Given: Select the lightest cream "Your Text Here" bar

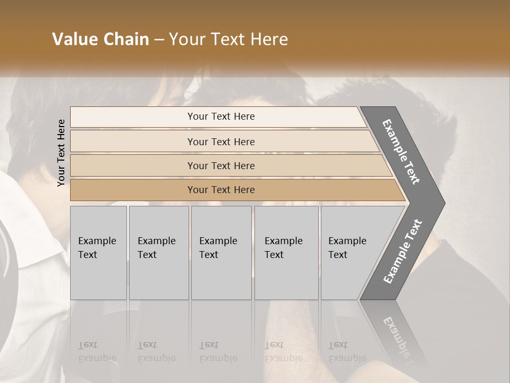Looking at the screenshot, I should point(218,117).
